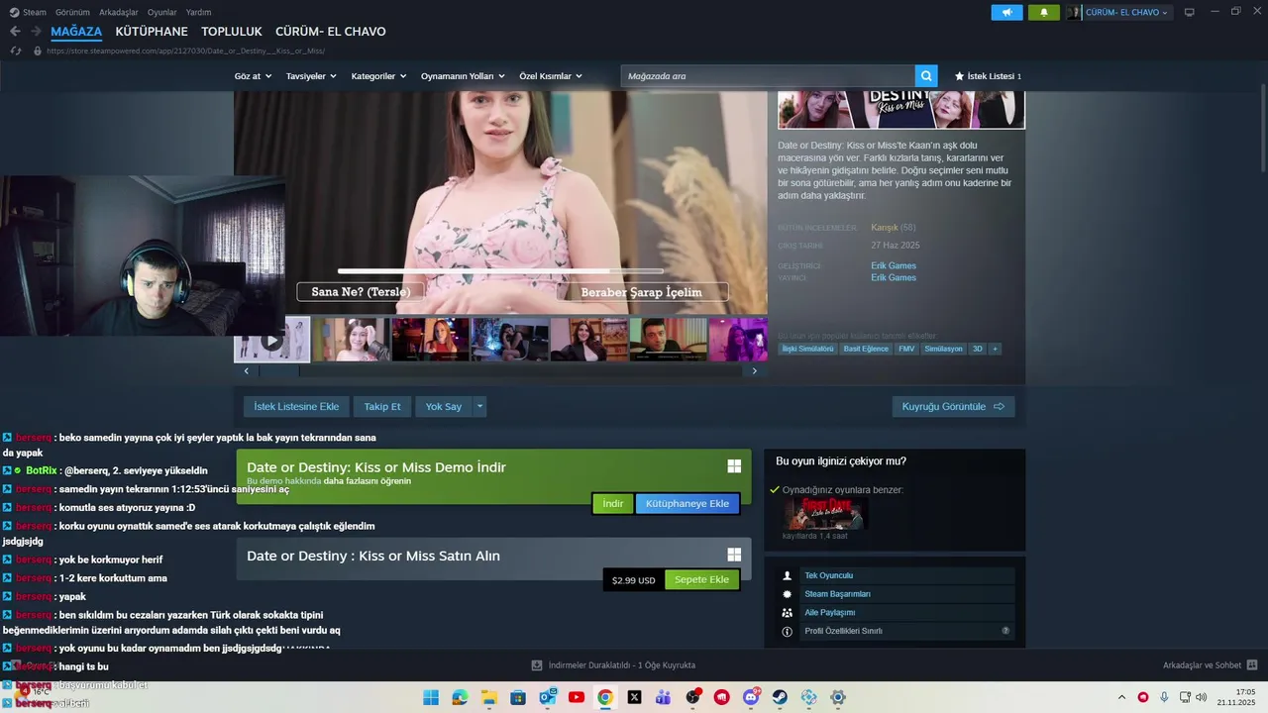The image size is (1268, 713).
Task: Open the Yardım menu
Action: [199, 12]
